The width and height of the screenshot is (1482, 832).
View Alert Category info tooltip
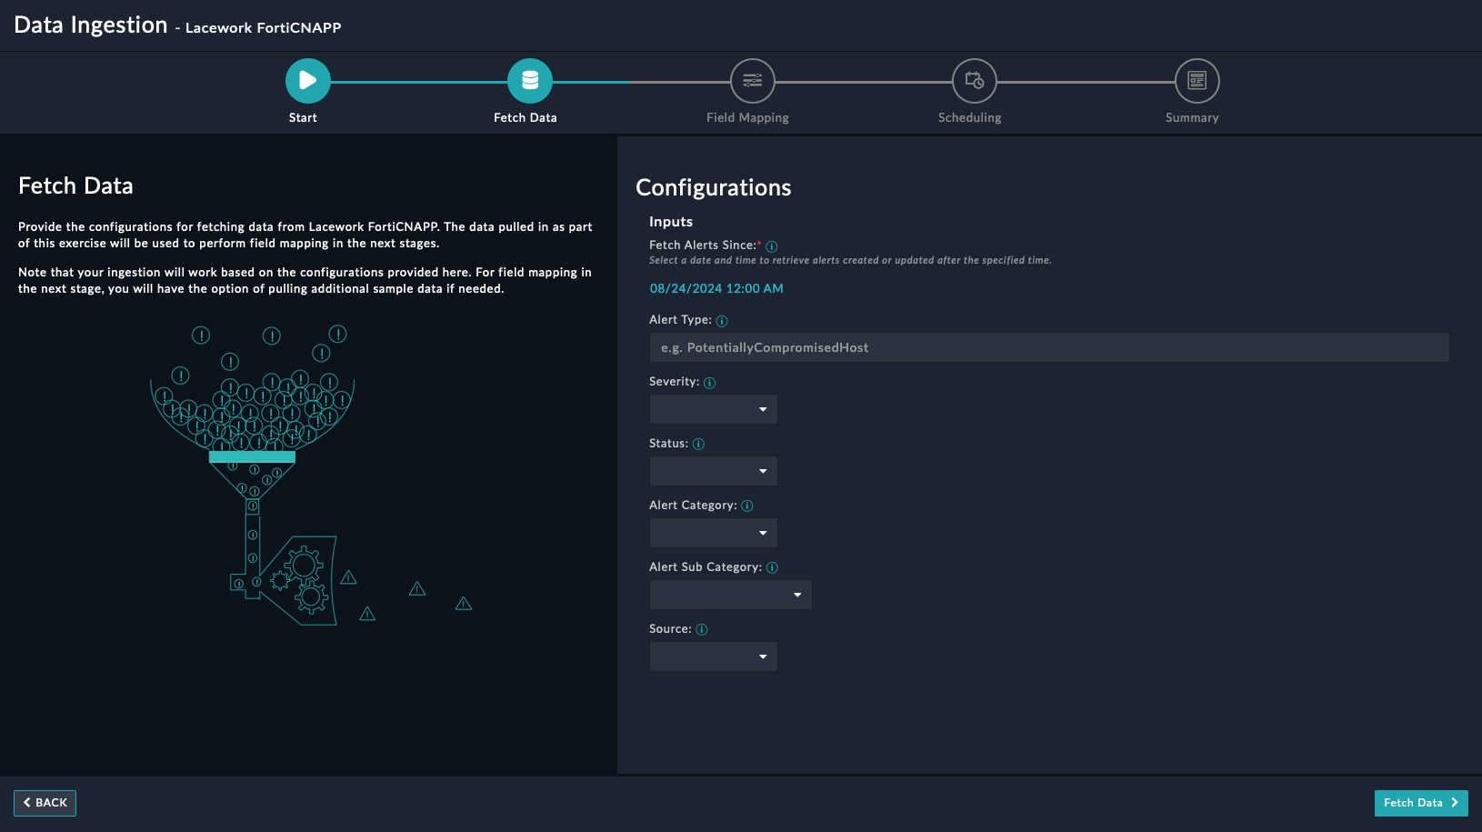click(747, 506)
